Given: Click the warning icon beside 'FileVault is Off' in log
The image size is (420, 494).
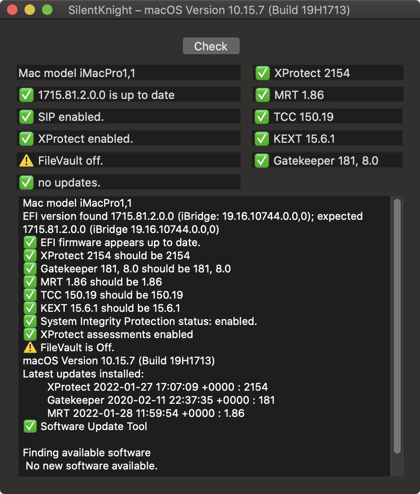Looking at the screenshot, I should click(x=30, y=348).
